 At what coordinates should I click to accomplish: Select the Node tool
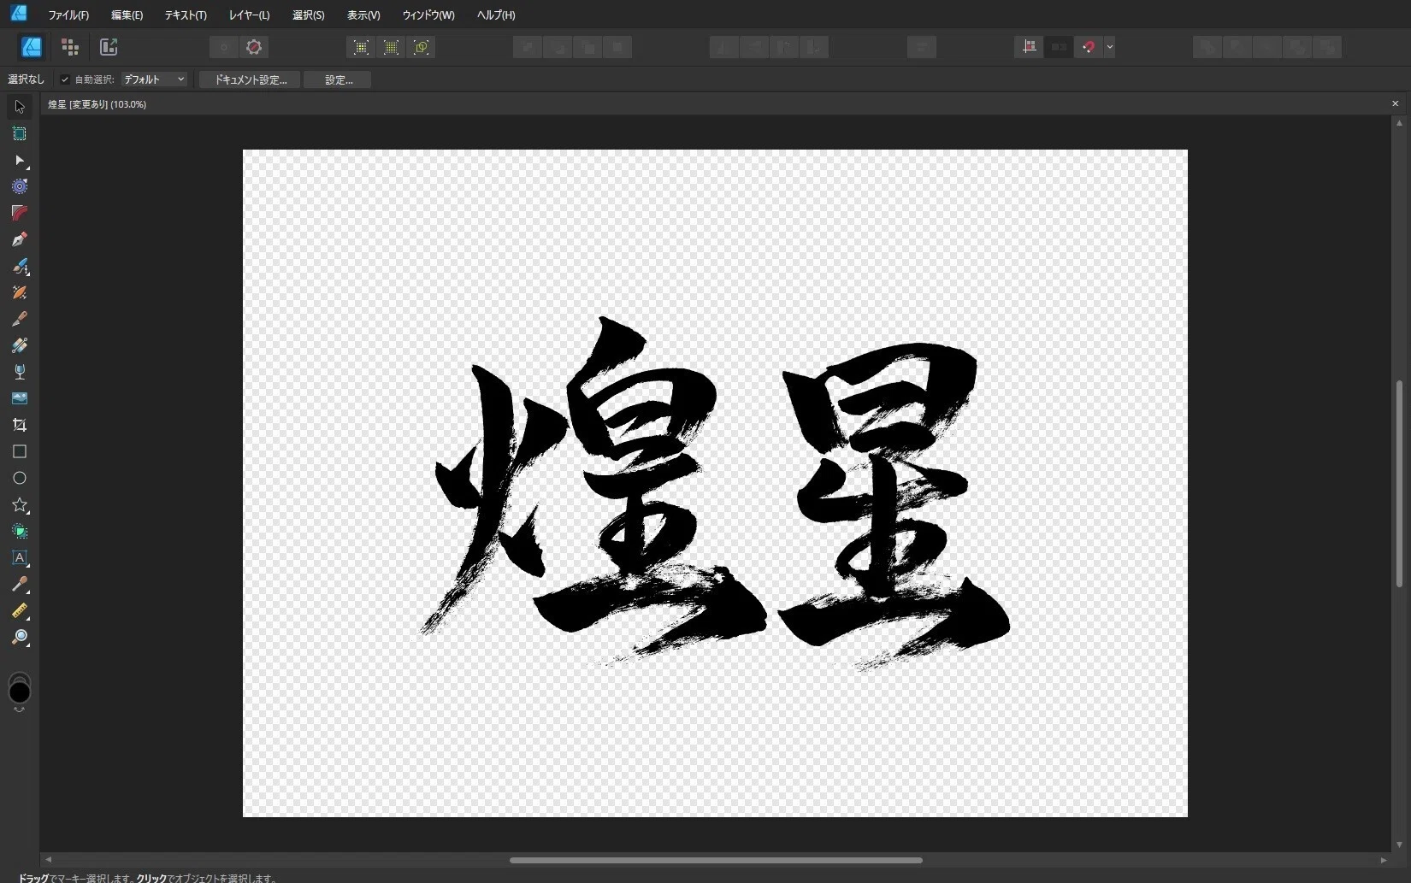coord(19,160)
